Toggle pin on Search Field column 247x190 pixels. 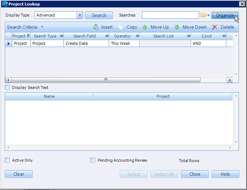click(x=107, y=36)
